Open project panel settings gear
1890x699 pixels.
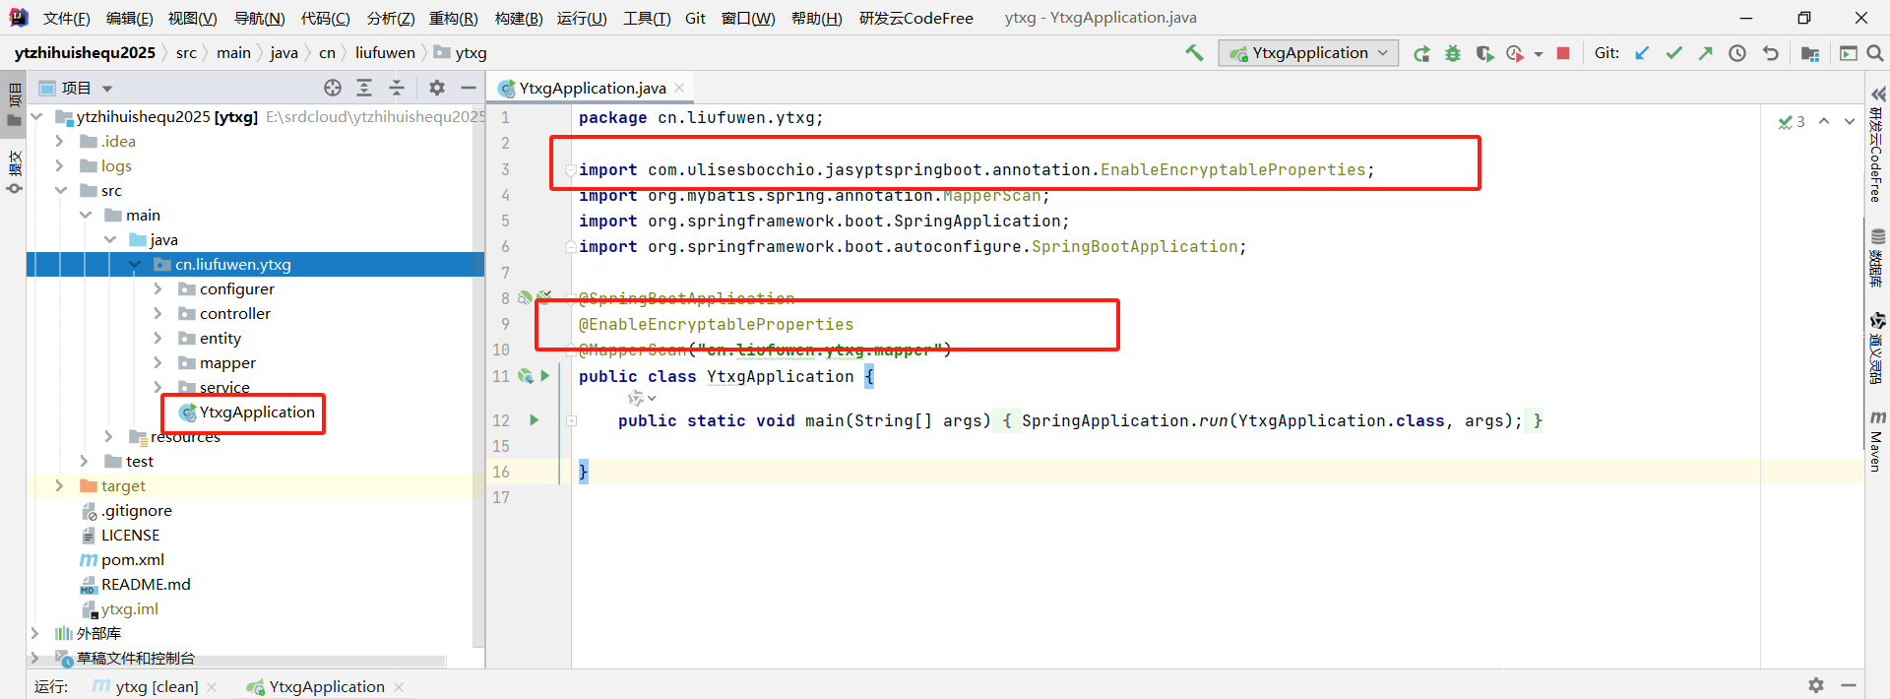click(x=437, y=88)
